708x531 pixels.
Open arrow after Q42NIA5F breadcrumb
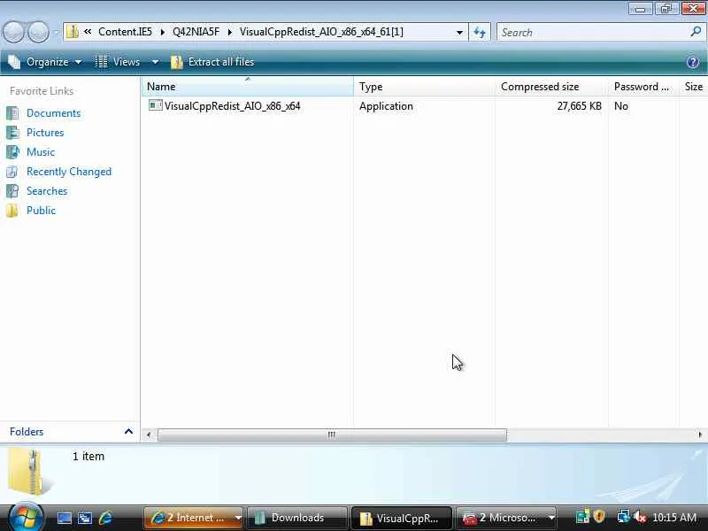coord(230,32)
